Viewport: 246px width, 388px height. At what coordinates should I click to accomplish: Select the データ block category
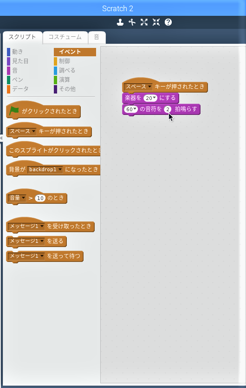tap(18, 89)
